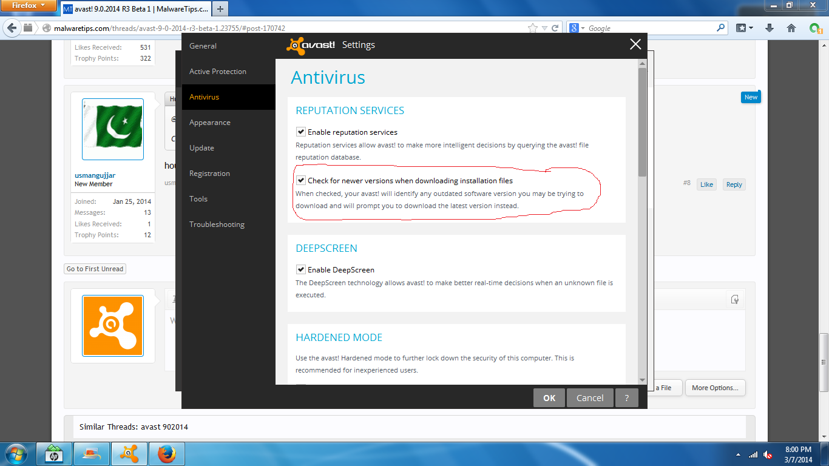Select the Antivirus settings section
This screenshot has height=466, width=829.
pos(229,97)
